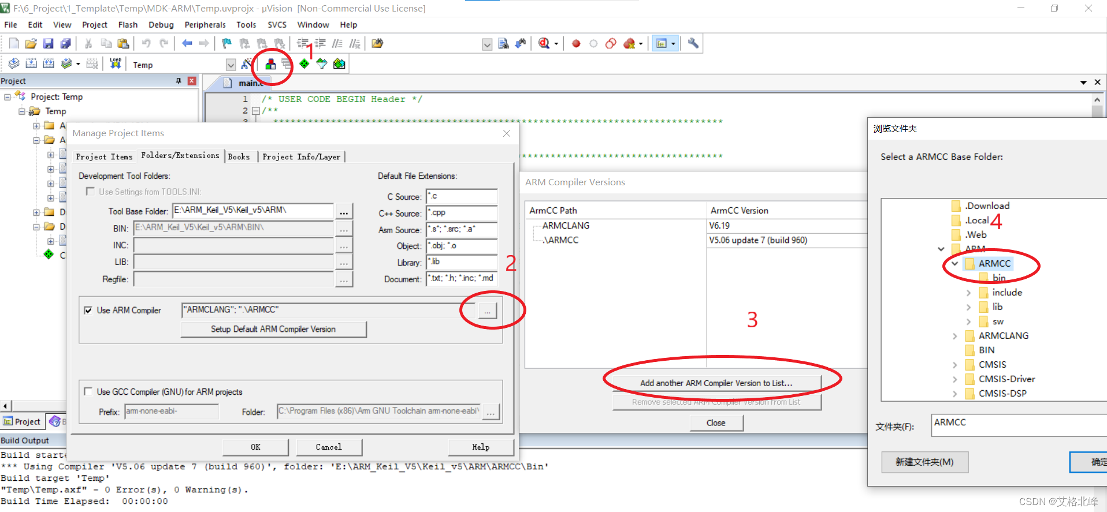Viewport: 1107px width, 512px height.
Task: Click the Paste clipboard icon
Action: [123, 43]
